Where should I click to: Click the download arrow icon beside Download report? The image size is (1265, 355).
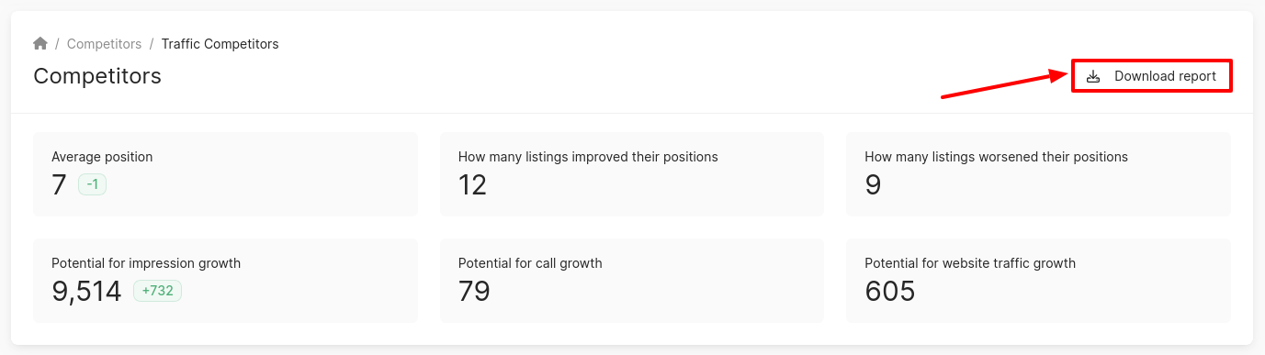(x=1093, y=76)
